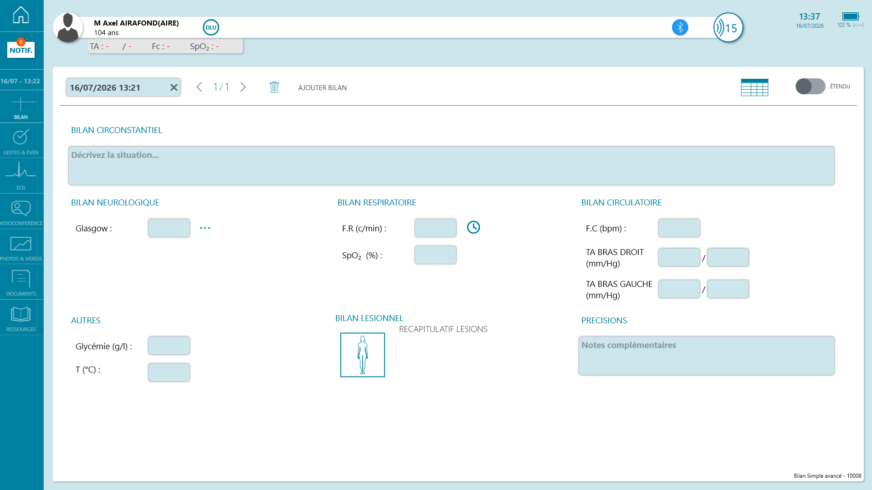Image resolution: width=872 pixels, height=490 pixels.
Task: Click patient name M Axel AIRAFOND(AIRE)
Action: [x=136, y=23]
